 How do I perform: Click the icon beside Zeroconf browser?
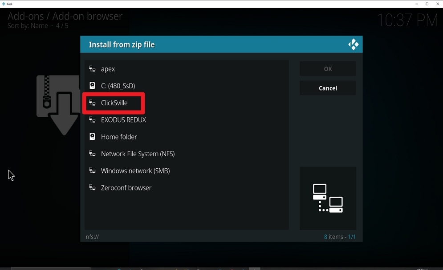[x=92, y=187]
